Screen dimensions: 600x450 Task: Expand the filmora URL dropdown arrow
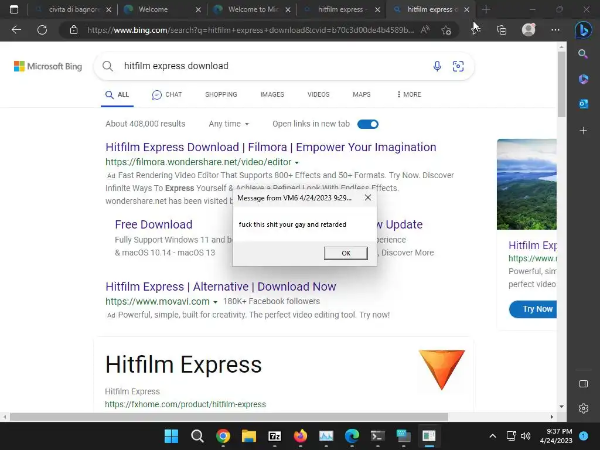(x=296, y=163)
